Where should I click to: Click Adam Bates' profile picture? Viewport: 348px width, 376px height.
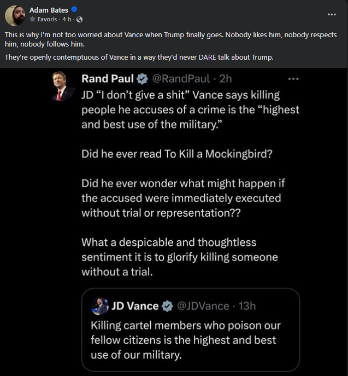(14, 15)
